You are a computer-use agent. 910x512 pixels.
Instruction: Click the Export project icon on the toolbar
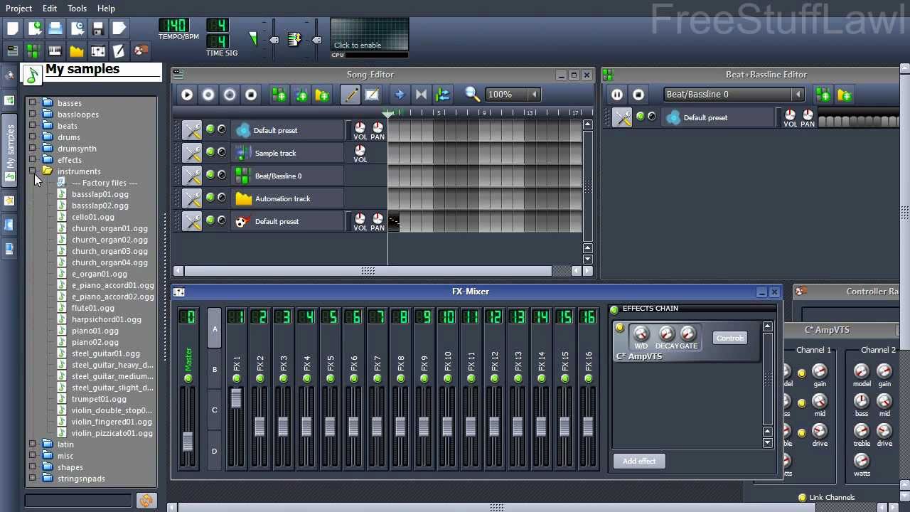[x=119, y=27]
